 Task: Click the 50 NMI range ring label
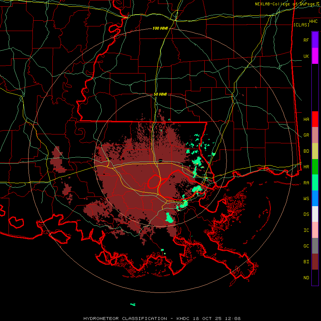(x=160, y=94)
